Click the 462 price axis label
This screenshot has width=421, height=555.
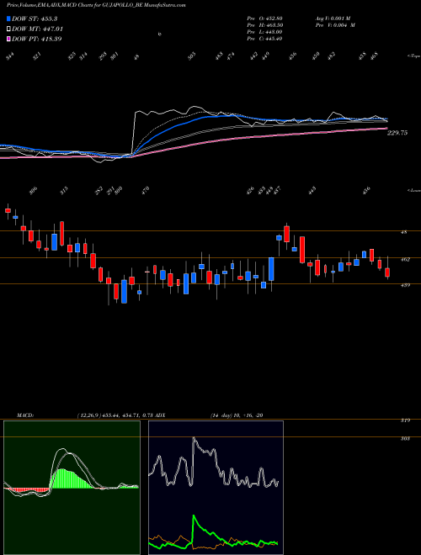406,260
